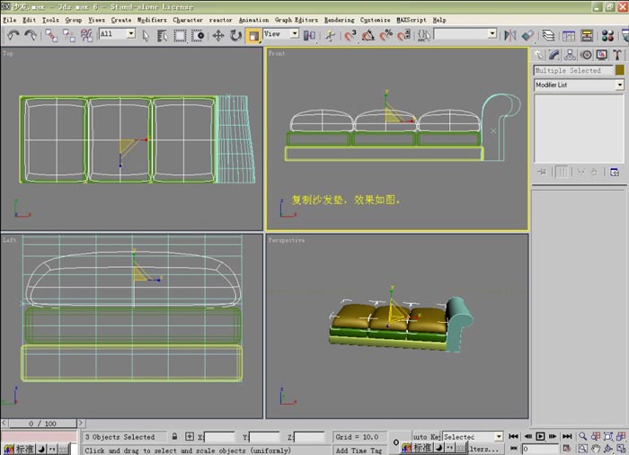Switch to the Utilities hammer tab
The height and width of the screenshot is (455, 629).
[617, 55]
